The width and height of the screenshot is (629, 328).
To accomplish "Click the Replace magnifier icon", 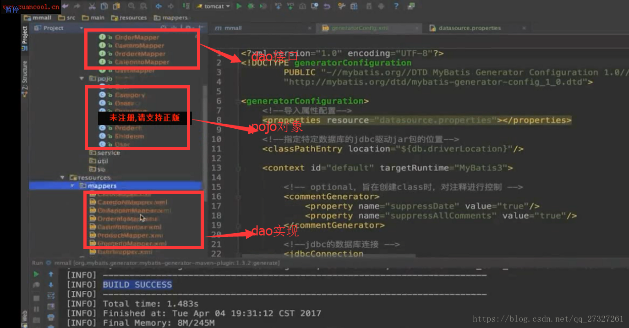I will click(143, 6).
